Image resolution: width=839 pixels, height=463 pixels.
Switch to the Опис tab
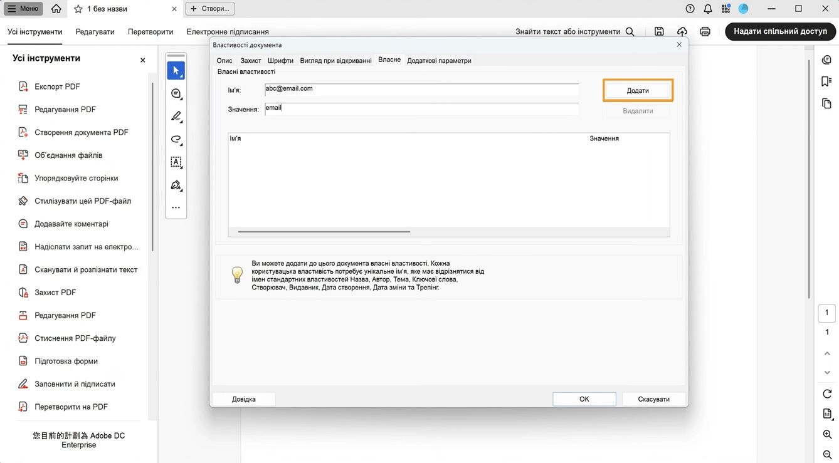[x=224, y=61]
